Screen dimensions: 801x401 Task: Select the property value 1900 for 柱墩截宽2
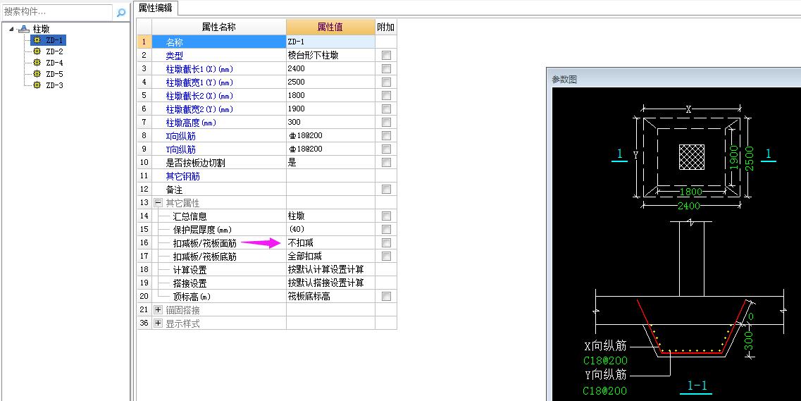coord(330,109)
